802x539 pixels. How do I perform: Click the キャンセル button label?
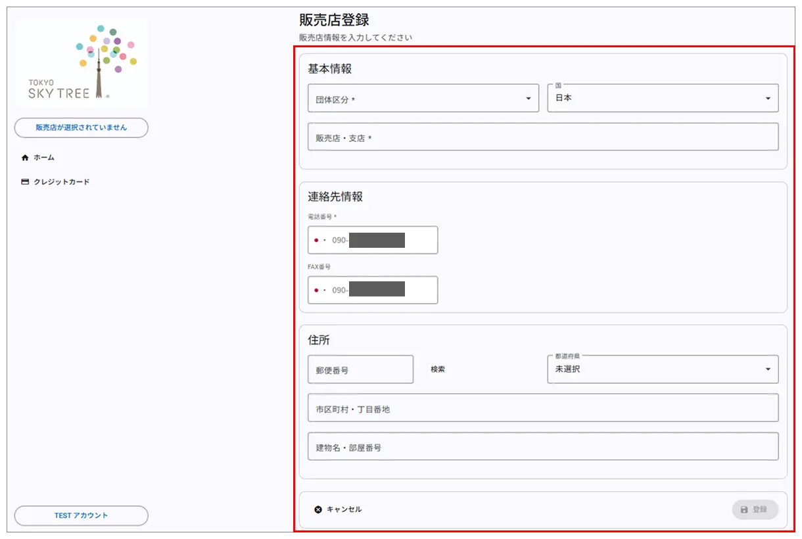[344, 509]
